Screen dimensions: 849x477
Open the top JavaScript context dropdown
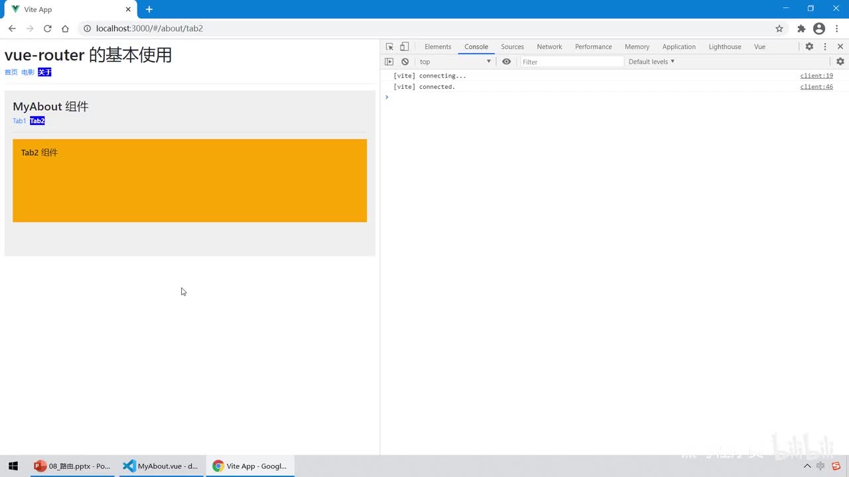455,62
